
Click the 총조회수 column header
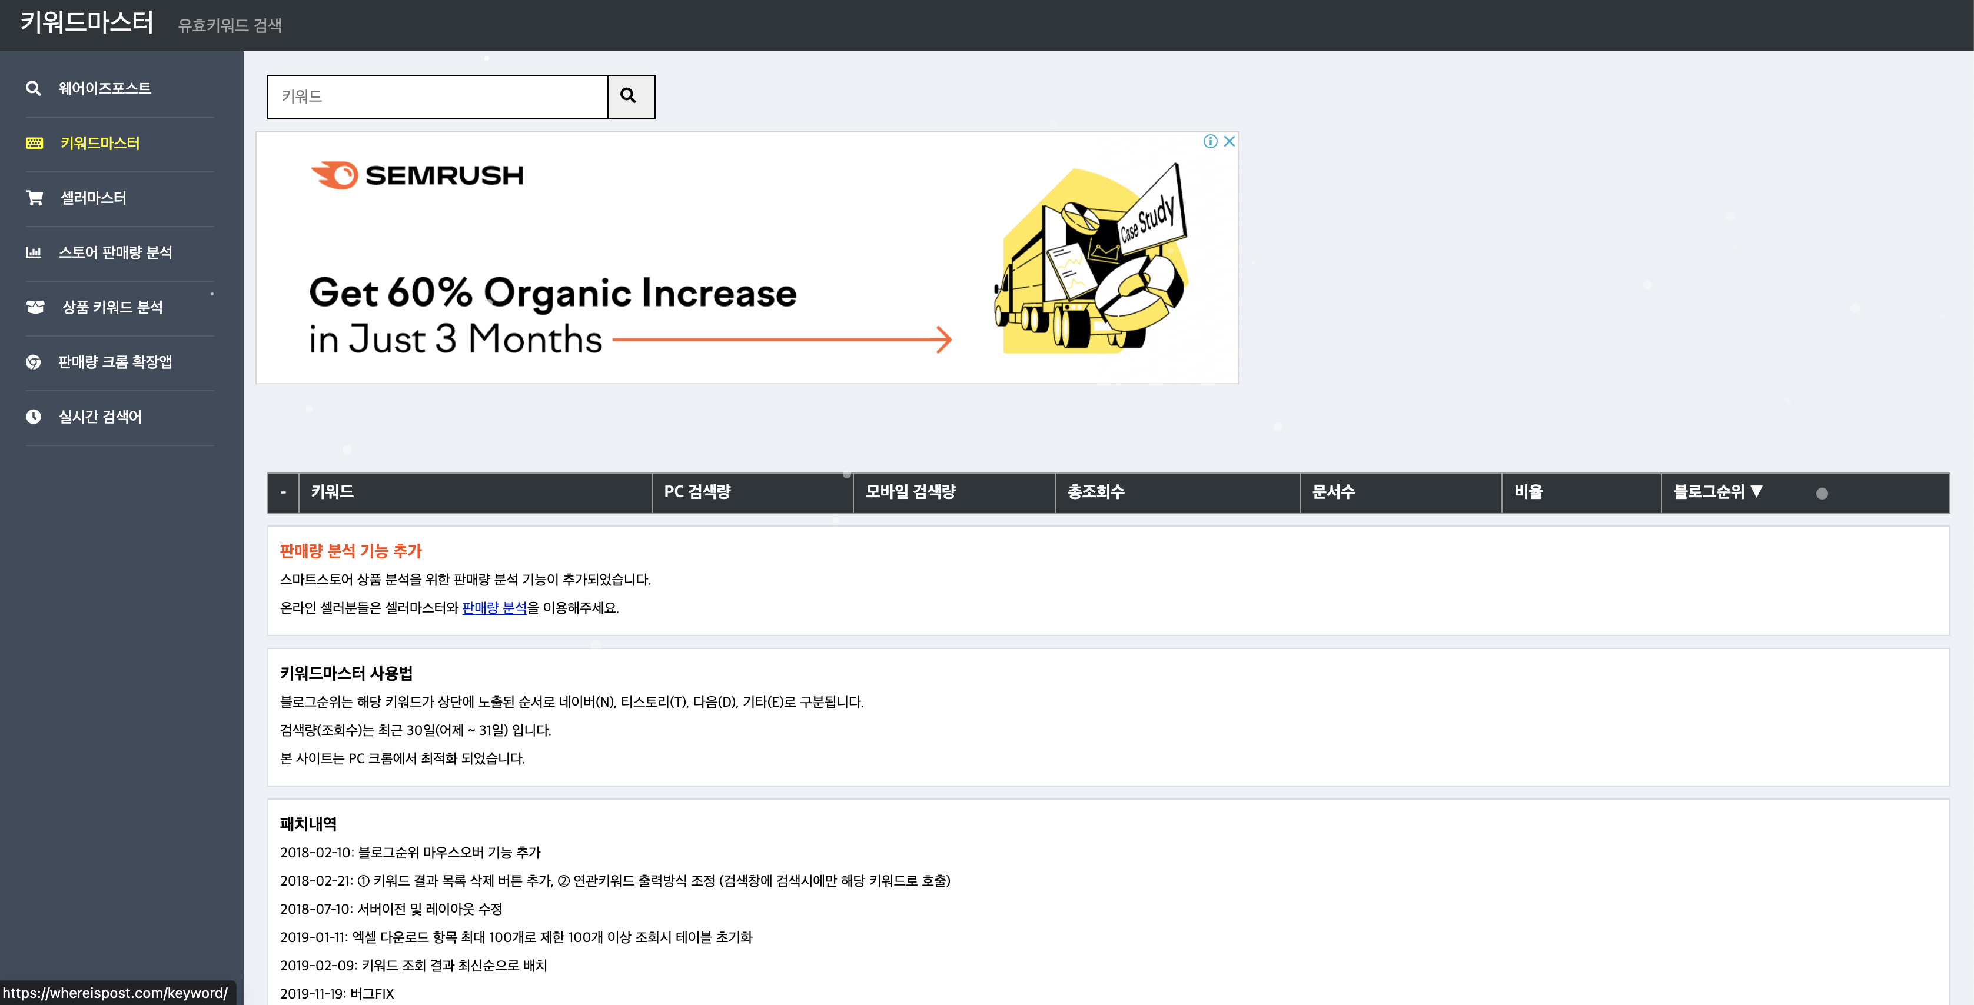coord(1096,492)
